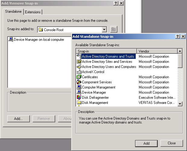This screenshot has height=151, width=187.
Task: Click the Disk Defragmenter icon
Action: pos(79,98)
